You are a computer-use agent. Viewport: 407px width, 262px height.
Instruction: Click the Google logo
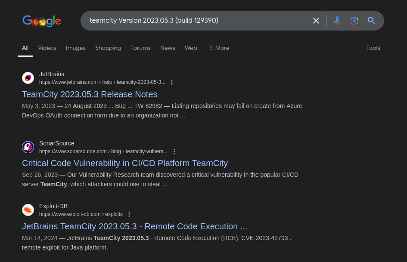coord(42,21)
